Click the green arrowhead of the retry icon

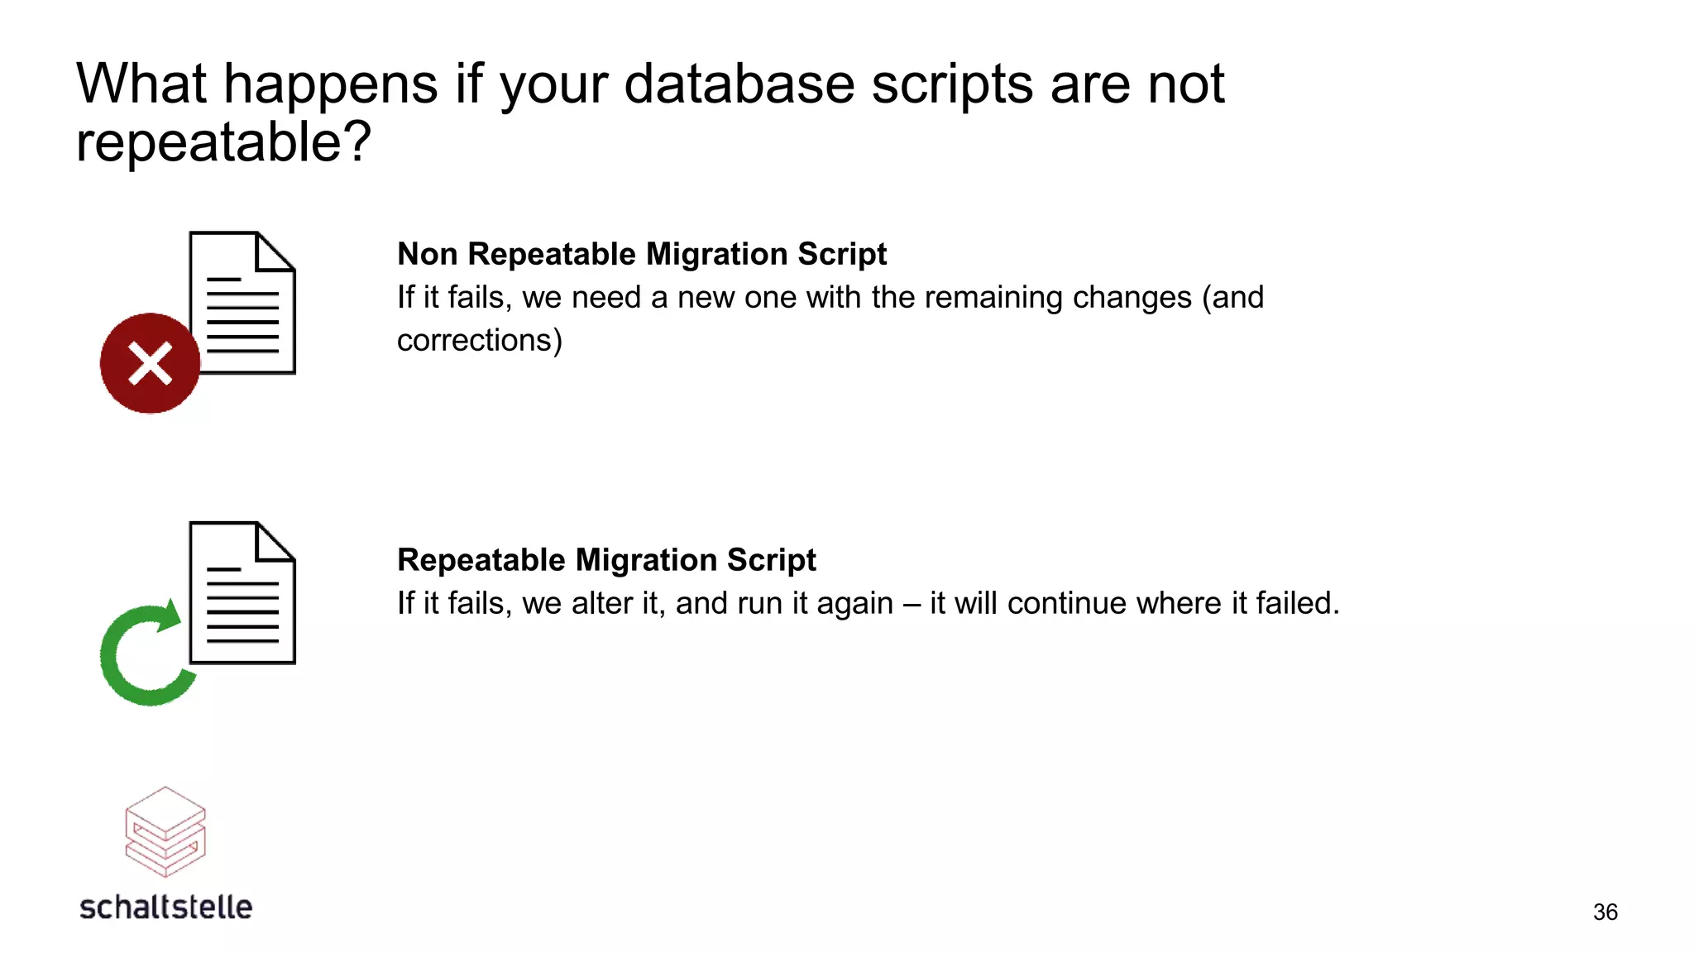click(x=169, y=615)
